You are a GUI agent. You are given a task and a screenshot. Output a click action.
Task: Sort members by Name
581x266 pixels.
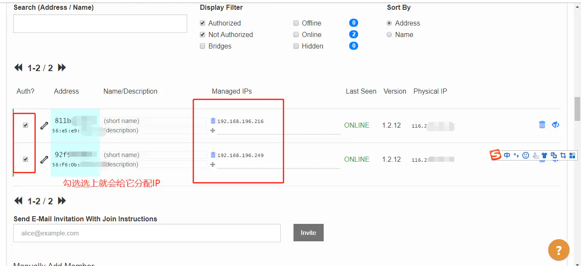[389, 34]
